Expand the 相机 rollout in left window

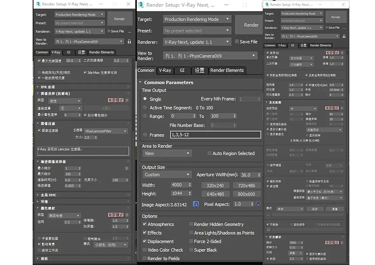pyautogui.click(x=38, y=259)
